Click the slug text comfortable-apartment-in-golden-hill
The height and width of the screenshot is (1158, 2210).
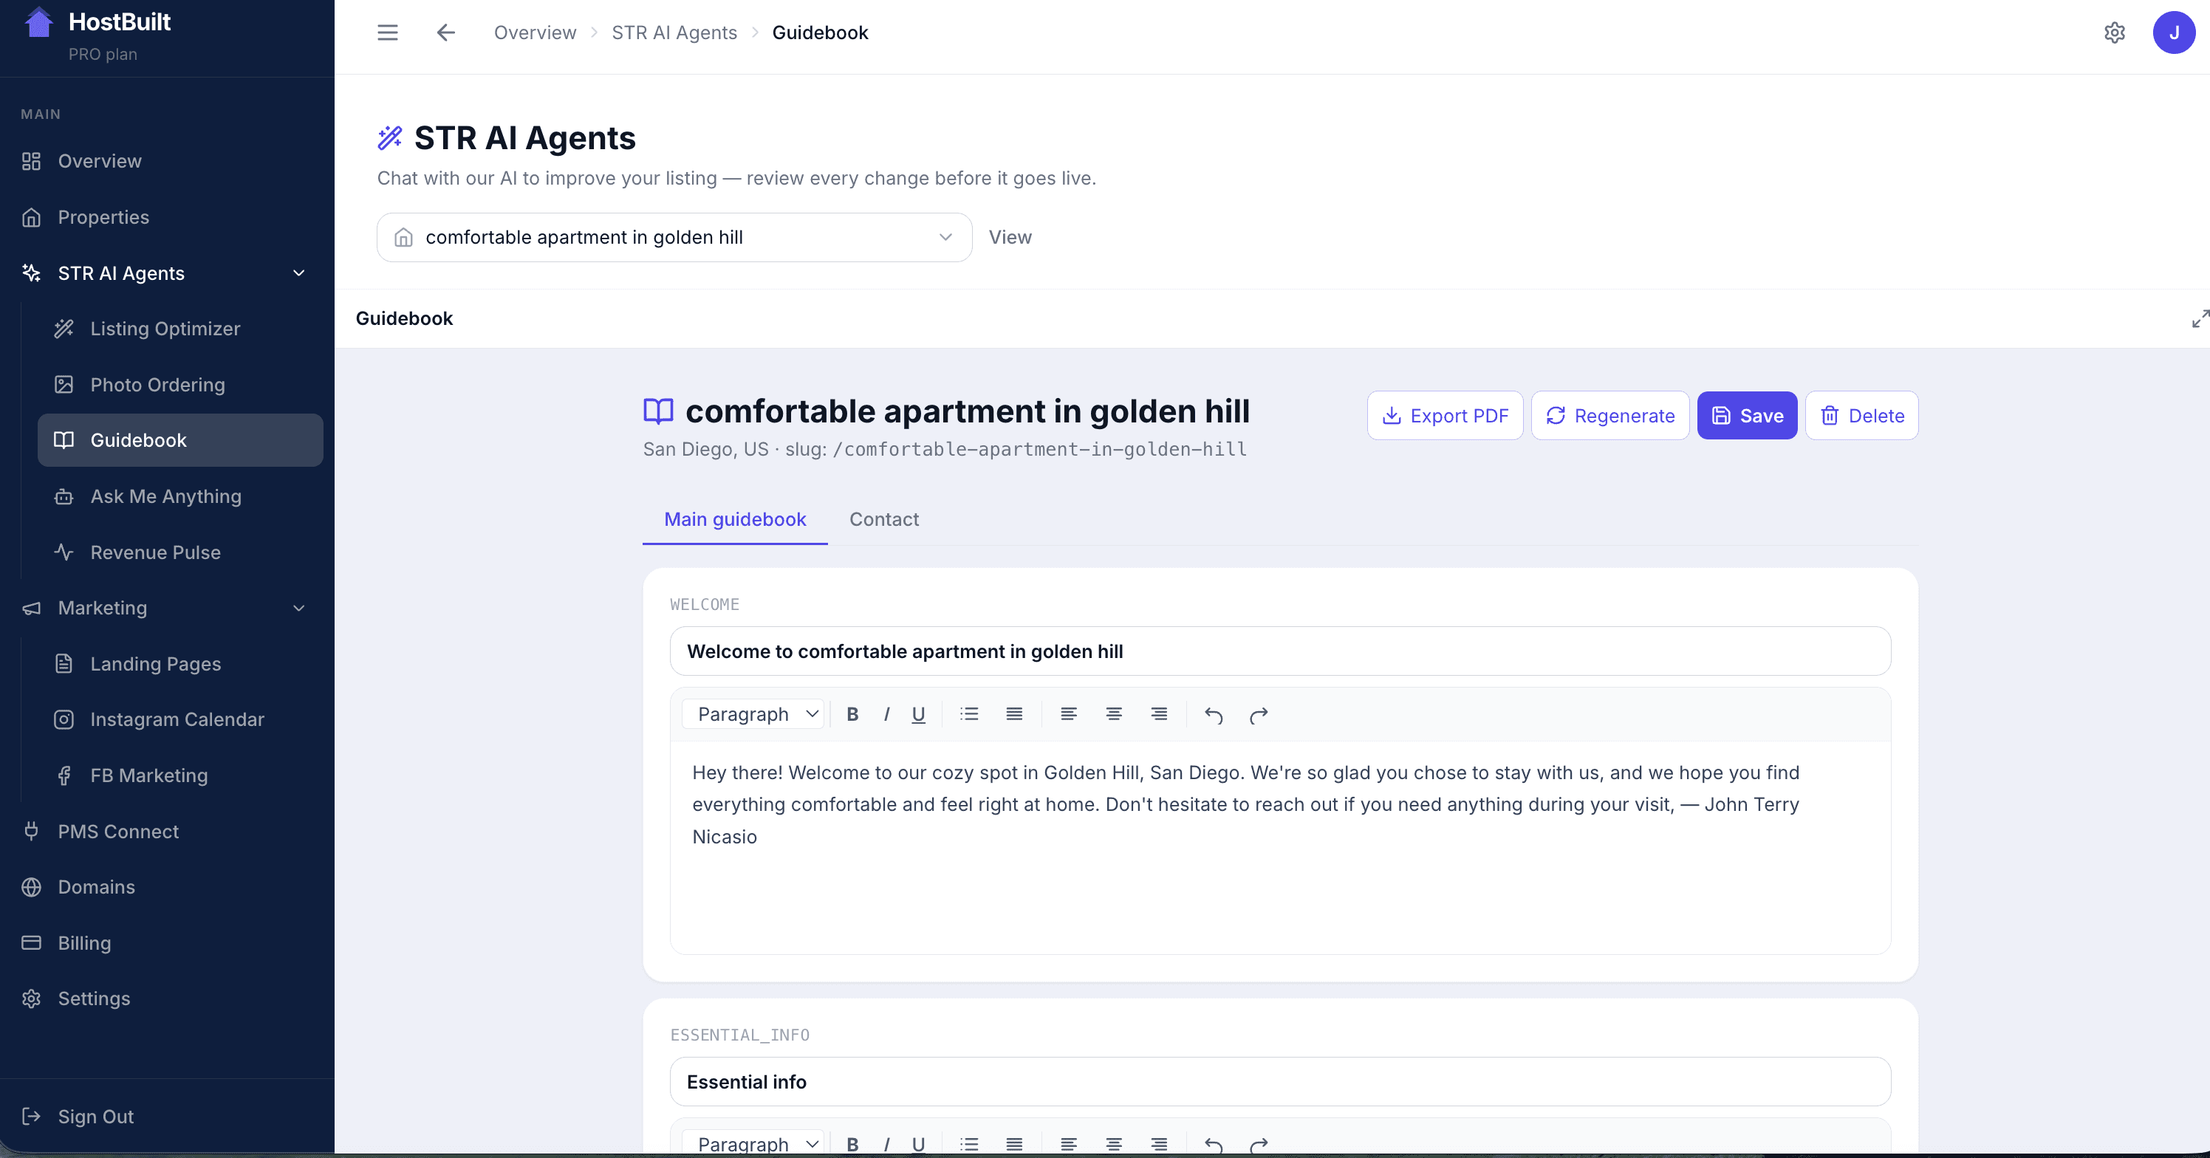point(1040,448)
